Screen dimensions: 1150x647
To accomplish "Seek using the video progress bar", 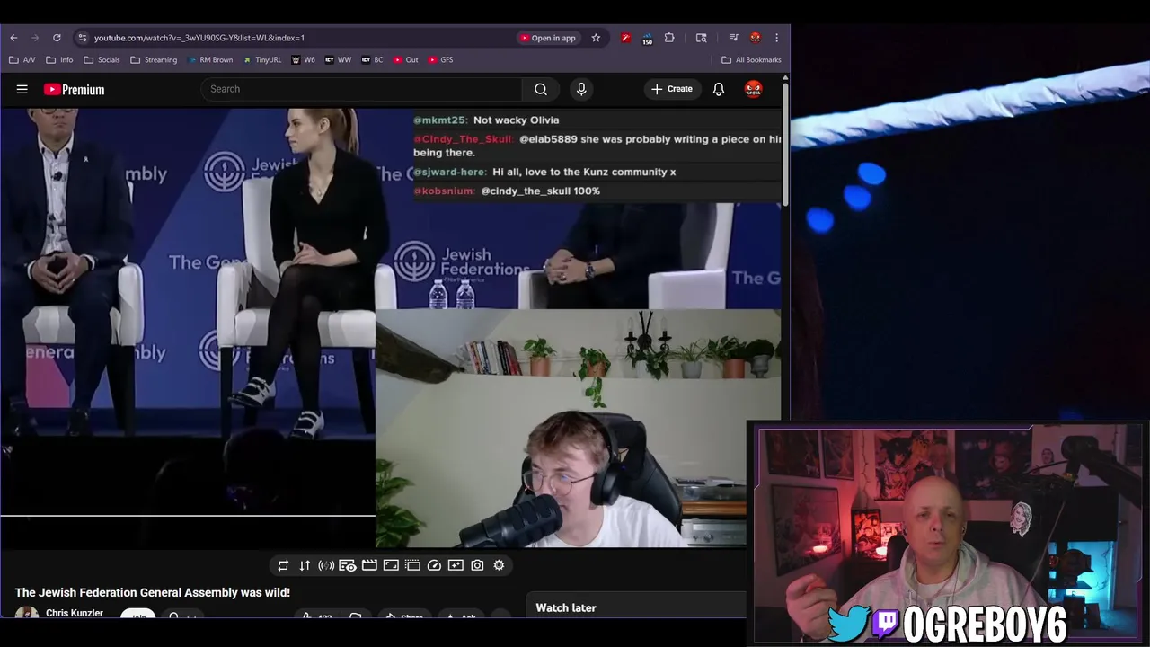I will point(188,516).
